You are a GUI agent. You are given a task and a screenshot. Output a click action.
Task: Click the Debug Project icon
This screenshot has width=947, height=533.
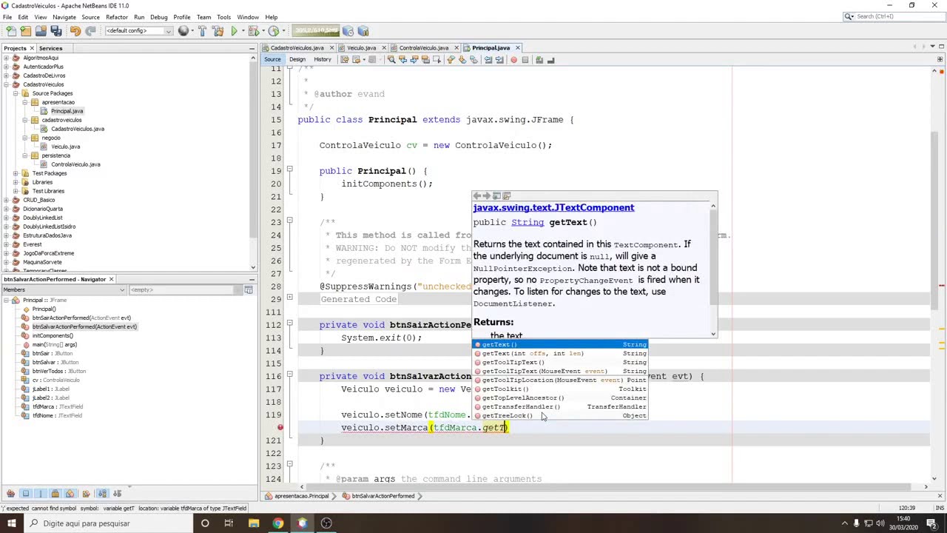[253, 31]
